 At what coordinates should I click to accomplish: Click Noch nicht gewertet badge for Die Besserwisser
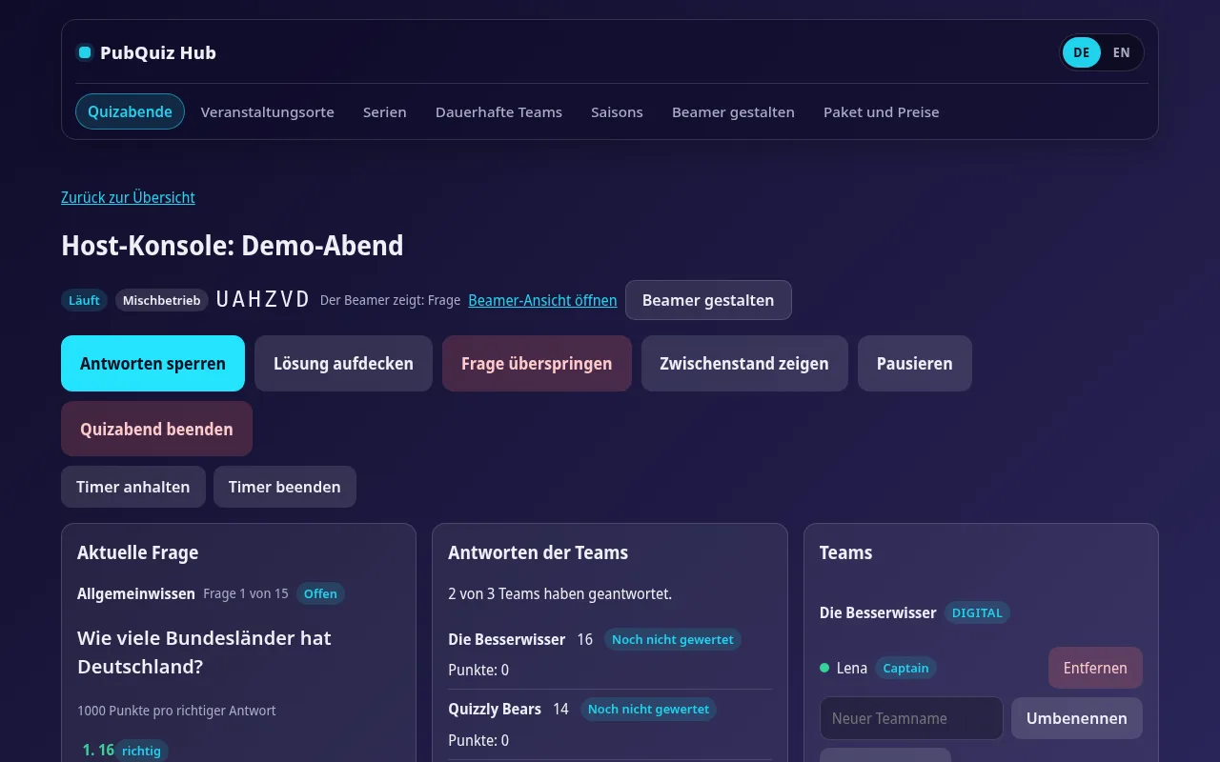pyautogui.click(x=673, y=639)
